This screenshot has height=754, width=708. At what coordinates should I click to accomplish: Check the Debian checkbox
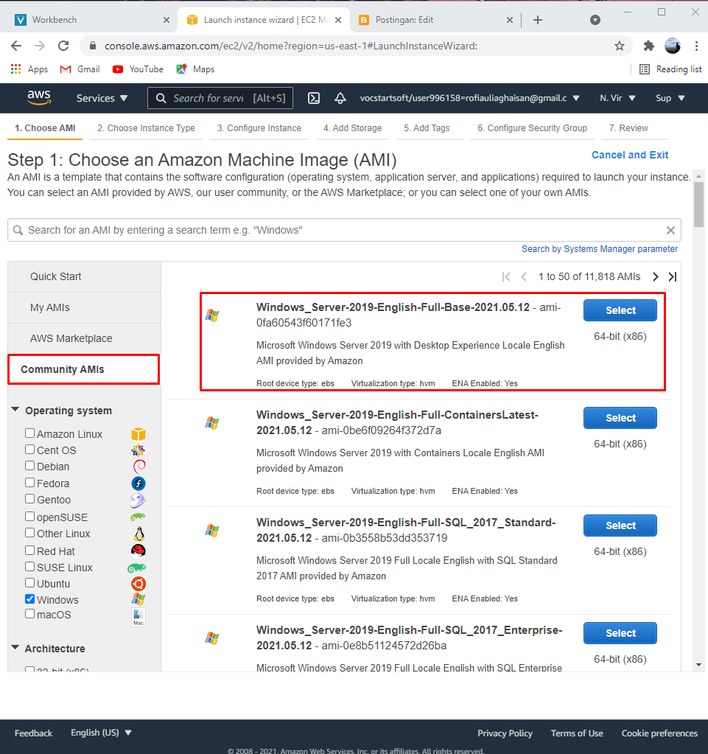(29, 466)
